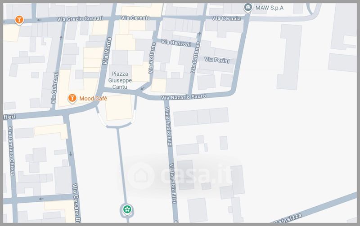This screenshot has width=360, height=226.
Task: Click the Via Grazio Cossali label
Action: (x=80, y=18)
